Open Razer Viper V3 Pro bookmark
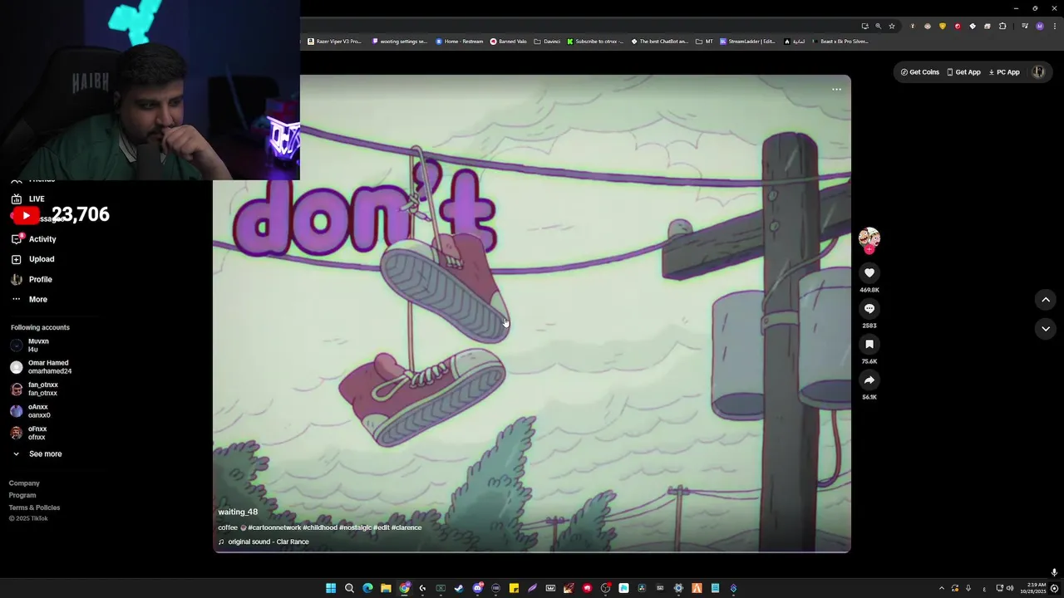The height and width of the screenshot is (598, 1064). coord(334,42)
